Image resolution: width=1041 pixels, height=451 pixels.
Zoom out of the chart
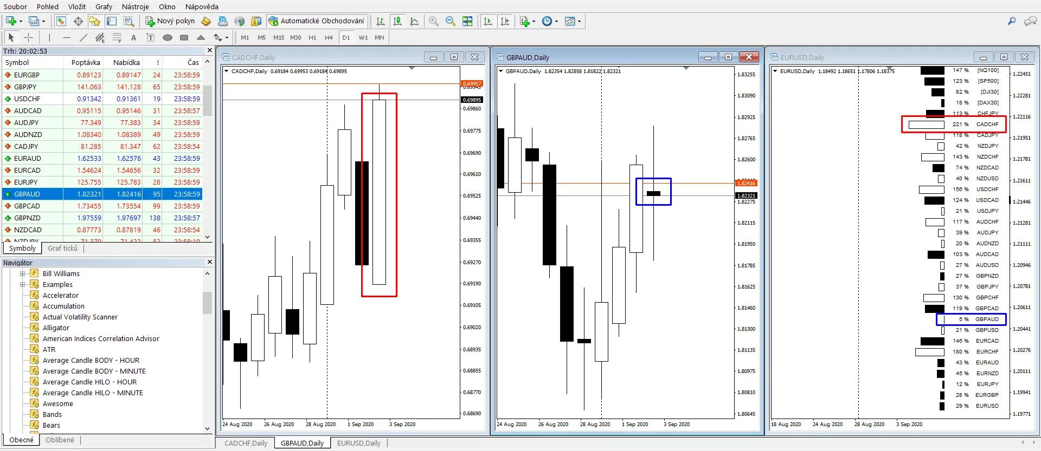tap(451, 21)
